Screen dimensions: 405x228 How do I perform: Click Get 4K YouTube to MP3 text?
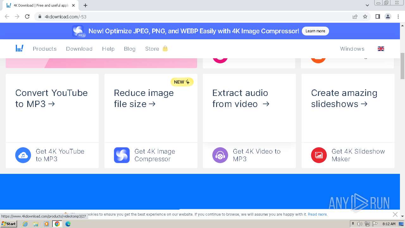click(x=60, y=155)
